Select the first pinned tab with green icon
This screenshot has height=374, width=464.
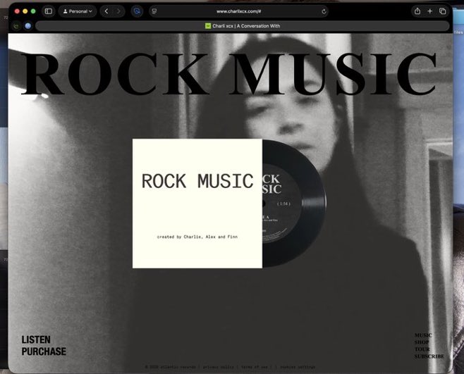pyautogui.click(x=16, y=26)
